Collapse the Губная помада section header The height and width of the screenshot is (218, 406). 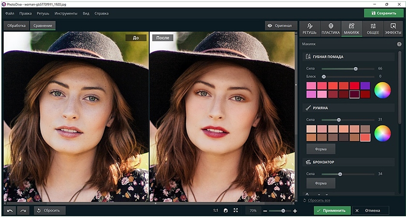point(328,57)
